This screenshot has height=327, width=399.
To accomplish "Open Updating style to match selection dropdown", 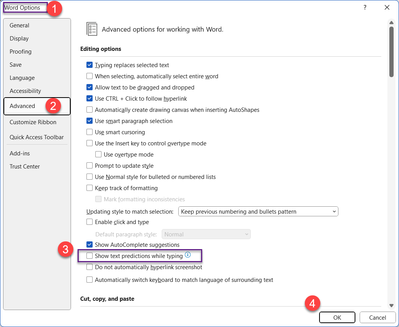I will [x=258, y=212].
